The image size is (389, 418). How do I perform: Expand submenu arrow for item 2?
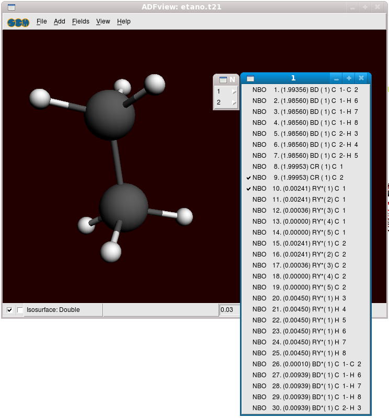pyautogui.click(x=234, y=102)
